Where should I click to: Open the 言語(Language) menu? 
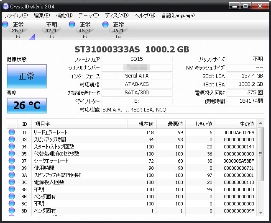point(178,16)
